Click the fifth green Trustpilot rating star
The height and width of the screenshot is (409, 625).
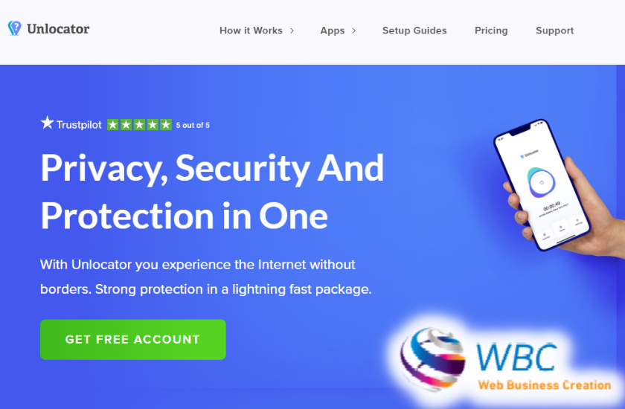(x=166, y=125)
